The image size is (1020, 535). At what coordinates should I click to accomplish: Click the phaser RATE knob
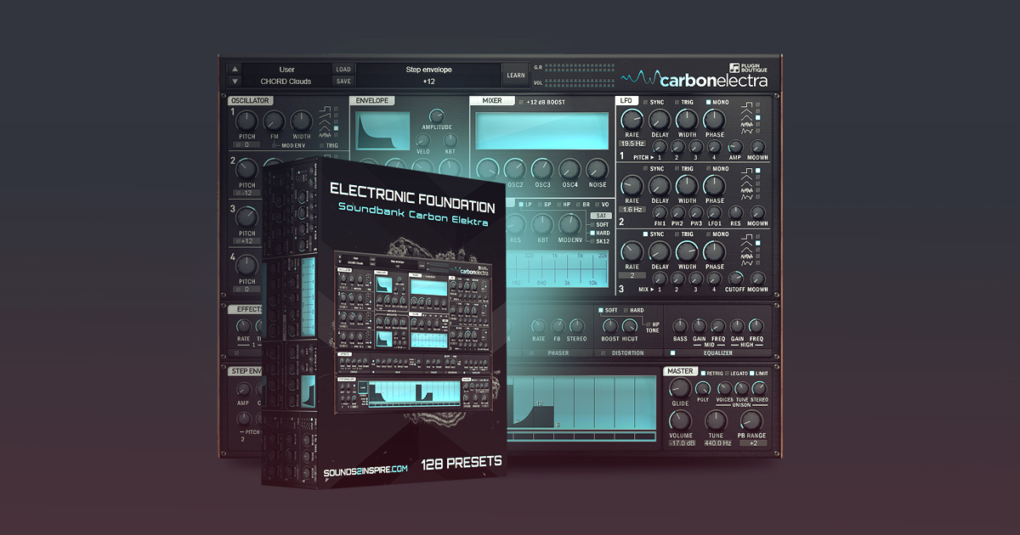[538, 325]
